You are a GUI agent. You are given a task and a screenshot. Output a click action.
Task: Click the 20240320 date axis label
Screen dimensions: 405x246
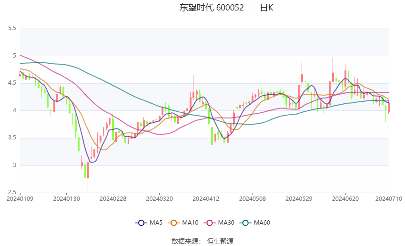pyautogui.click(x=159, y=199)
